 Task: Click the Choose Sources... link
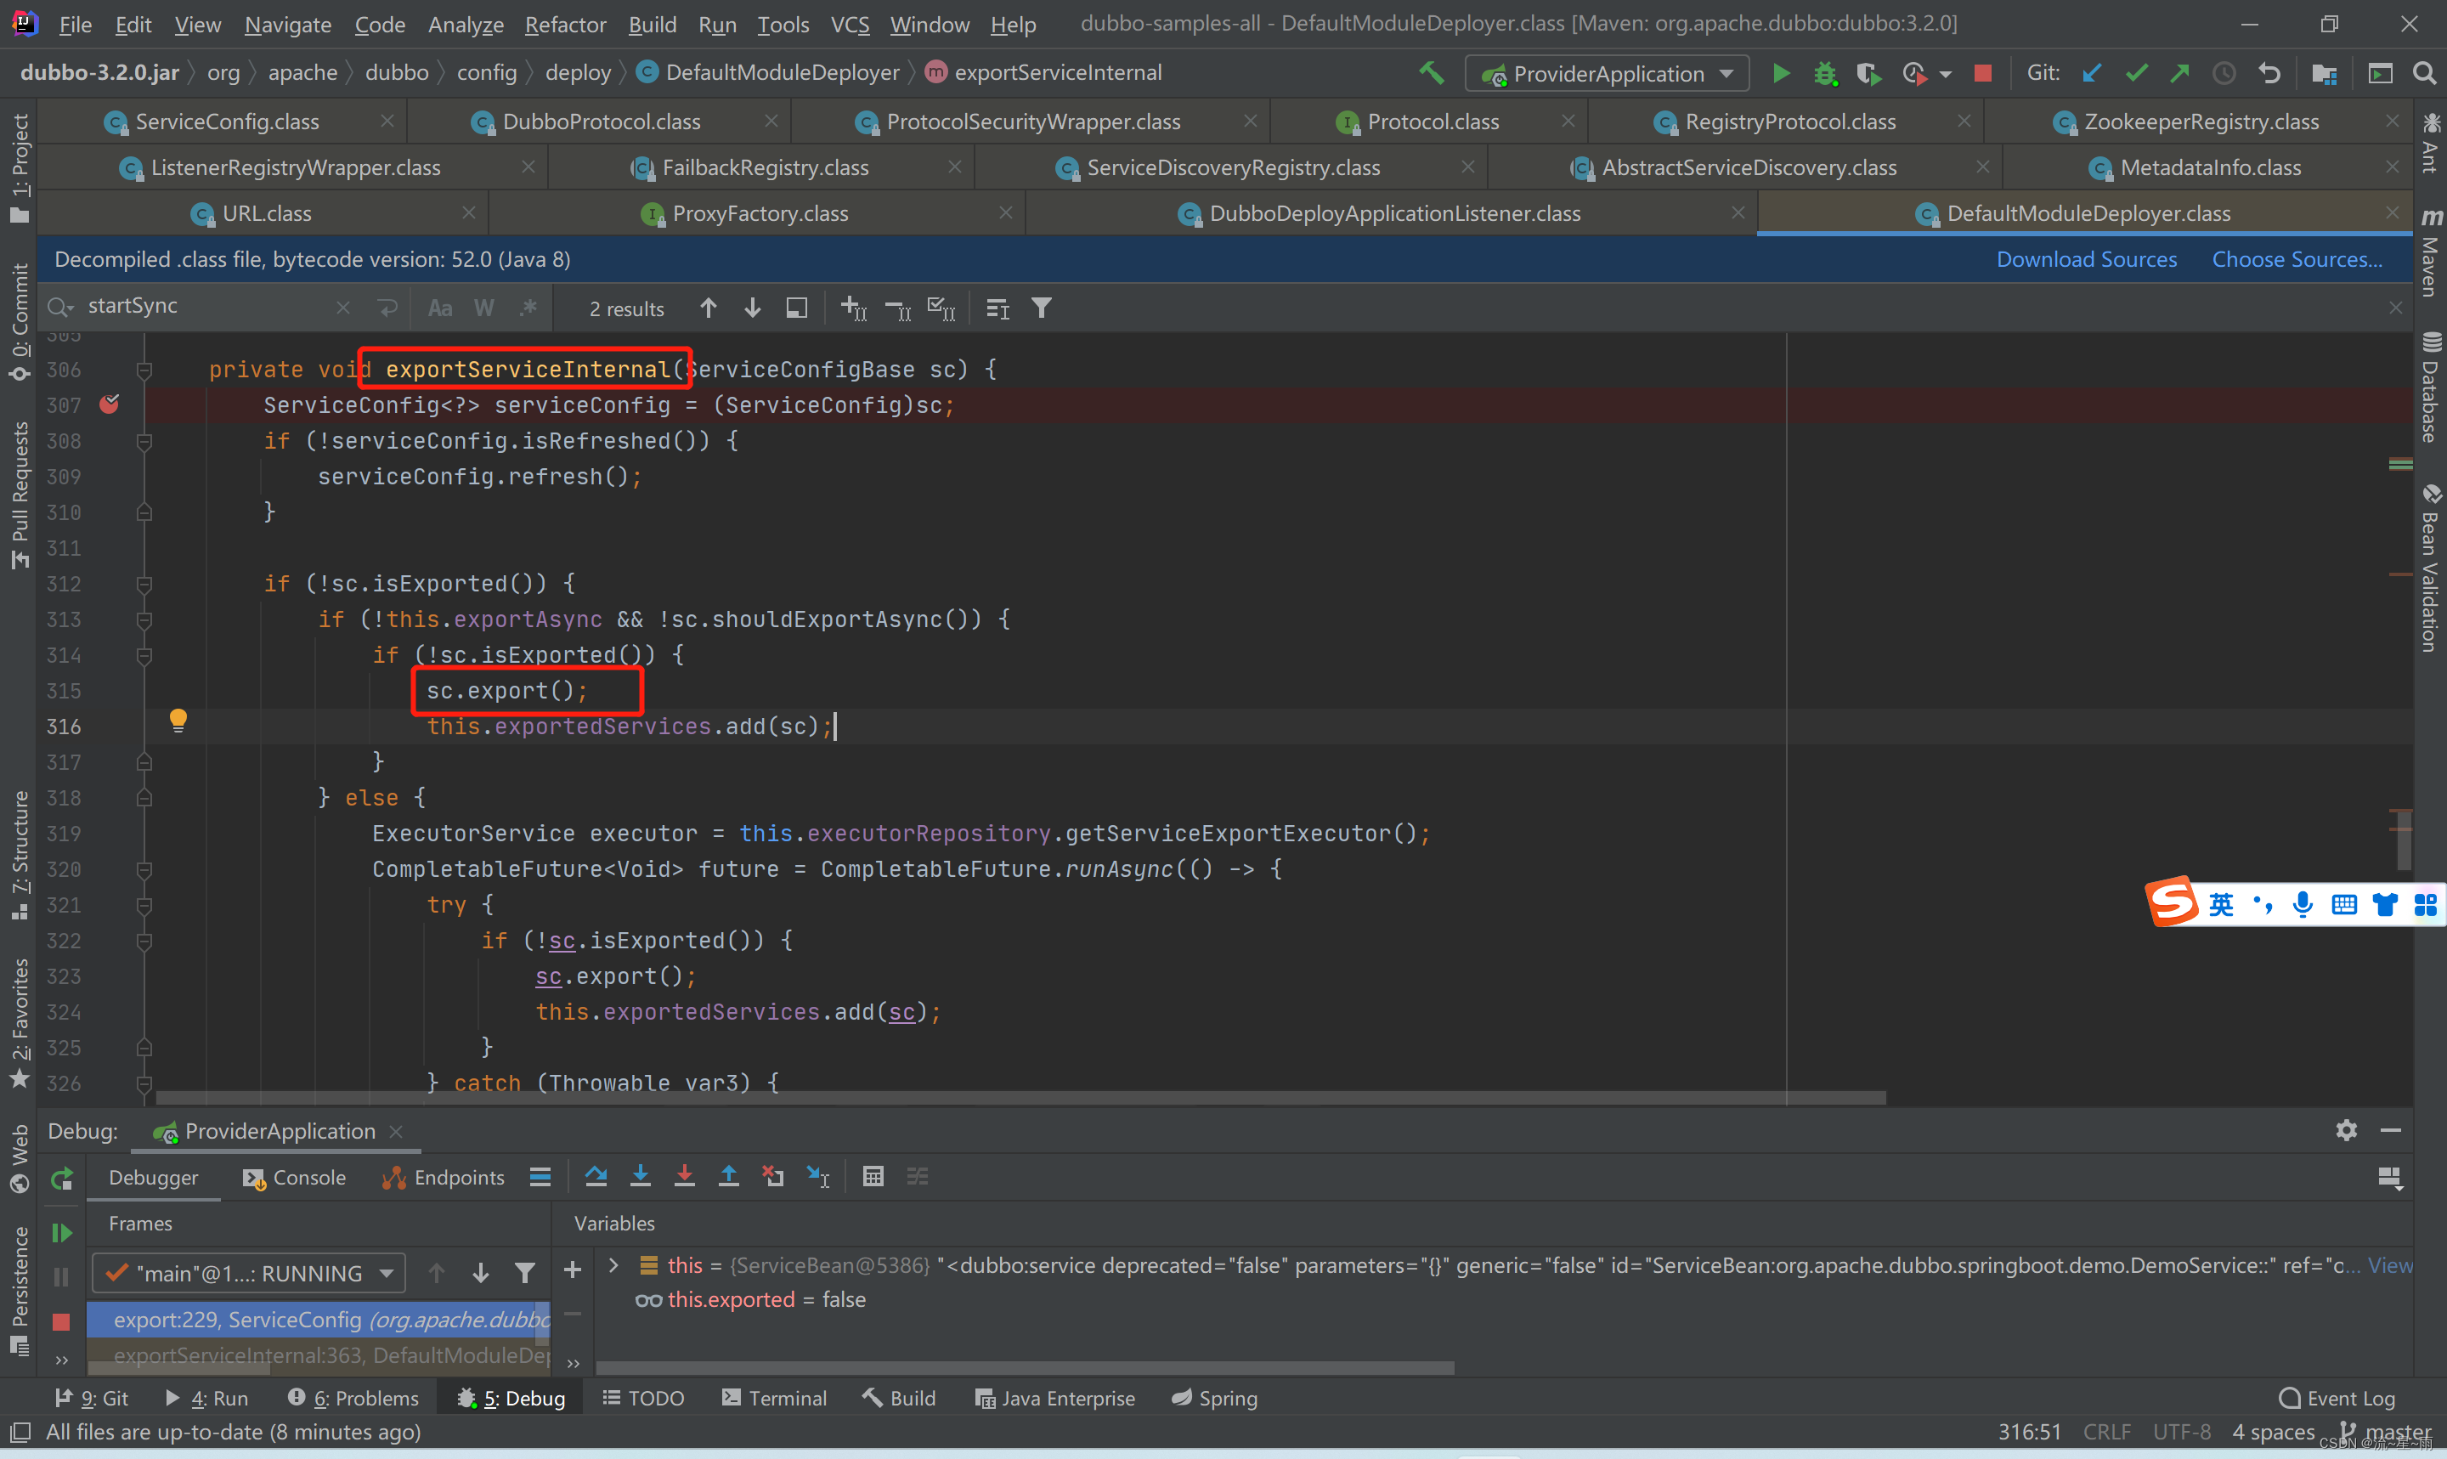pyautogui.click(x=2297, y=259)
